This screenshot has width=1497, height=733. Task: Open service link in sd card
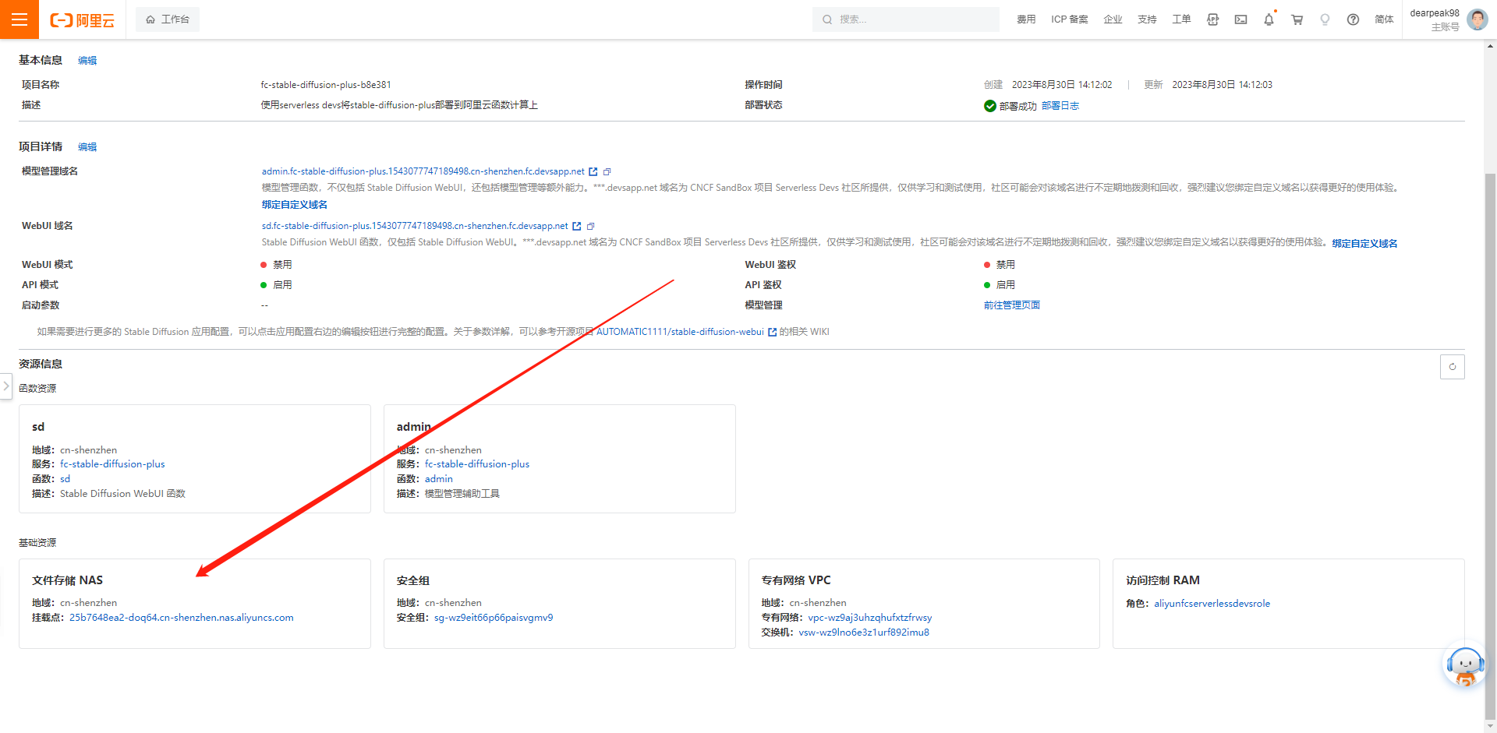[x=112, y=464]
